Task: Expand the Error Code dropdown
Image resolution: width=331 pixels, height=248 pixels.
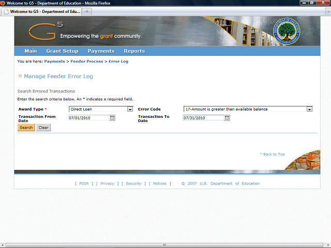Action: (309, 109)
